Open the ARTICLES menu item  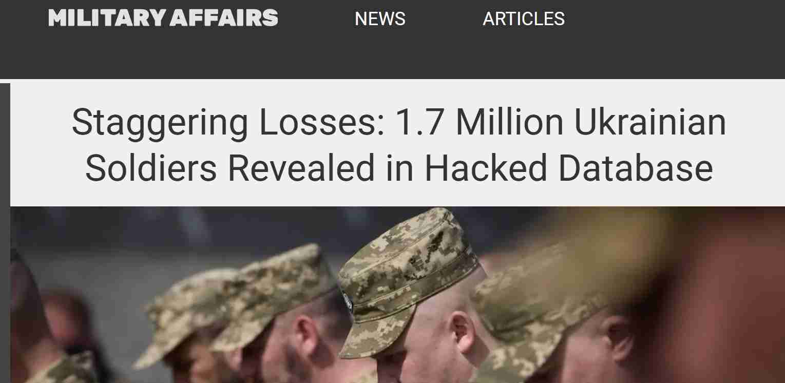pos(524,19)
